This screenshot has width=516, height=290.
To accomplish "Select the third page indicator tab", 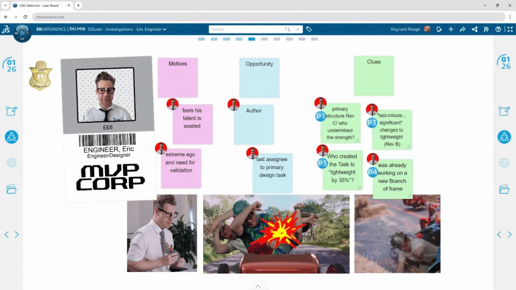I will (226, 39).
